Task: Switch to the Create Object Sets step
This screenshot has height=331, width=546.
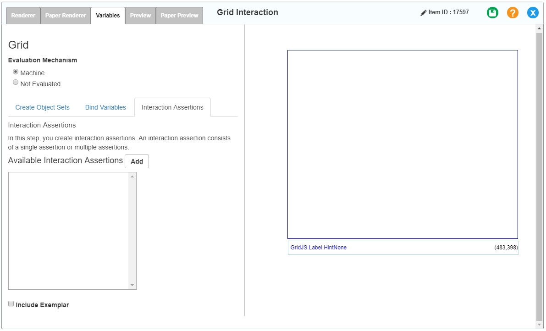Action: click(42, 107)
